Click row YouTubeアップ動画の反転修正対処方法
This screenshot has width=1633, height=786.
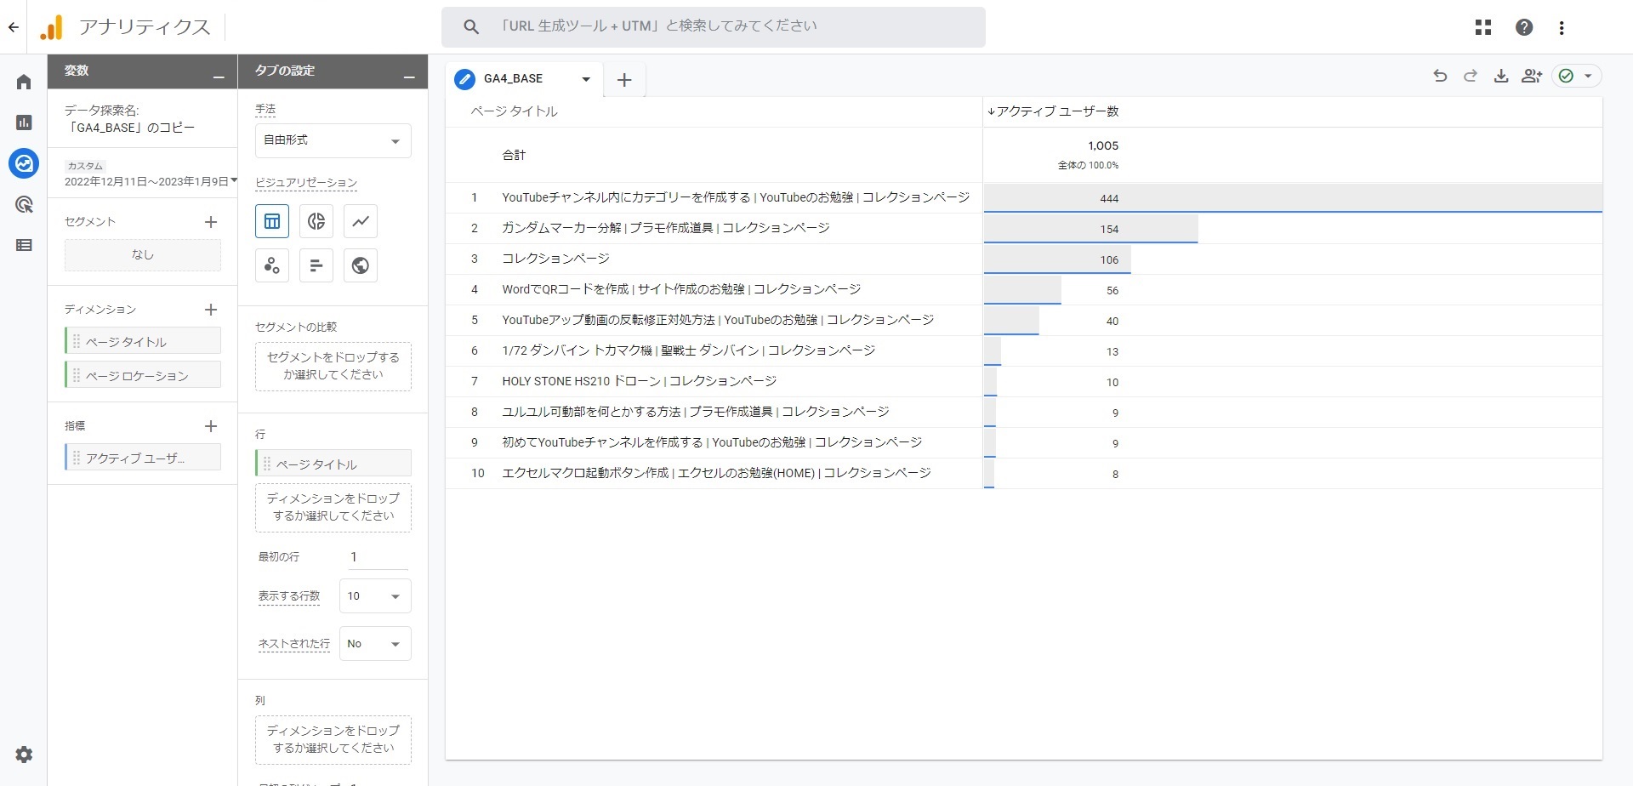(x=718, y=320)
